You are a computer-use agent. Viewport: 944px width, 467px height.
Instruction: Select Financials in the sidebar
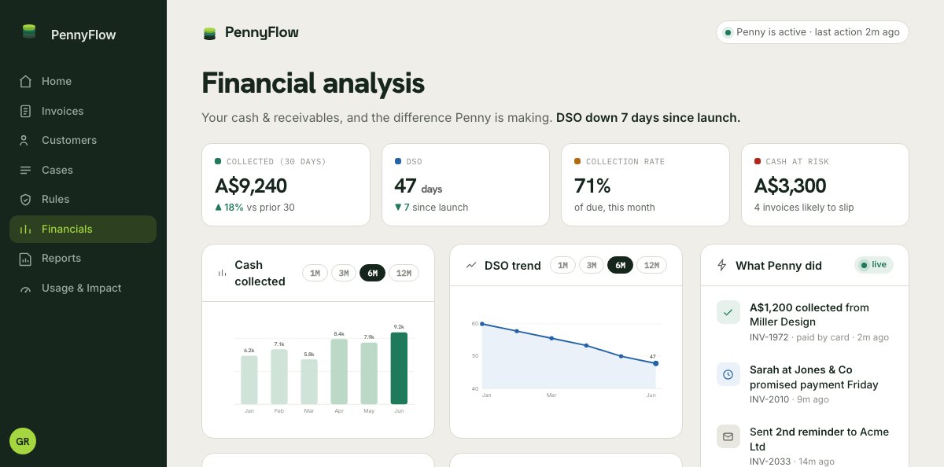[x=83, y=229]
